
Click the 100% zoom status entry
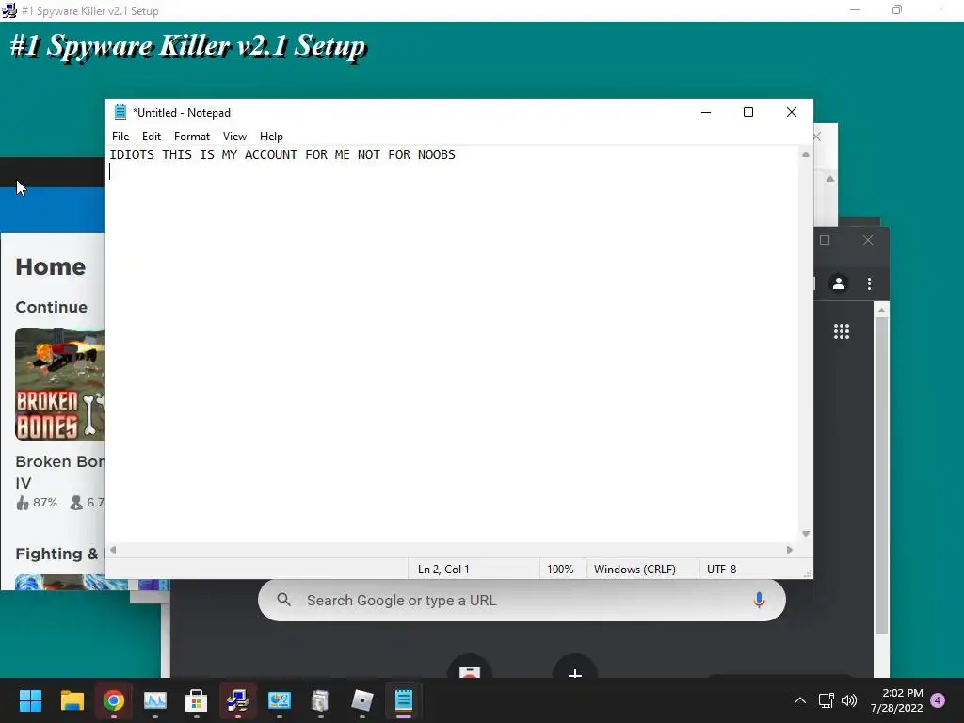tap(560, 570)
